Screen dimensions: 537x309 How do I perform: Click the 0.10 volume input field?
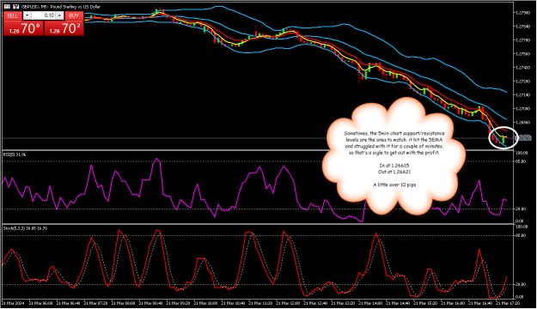(44, 15)
